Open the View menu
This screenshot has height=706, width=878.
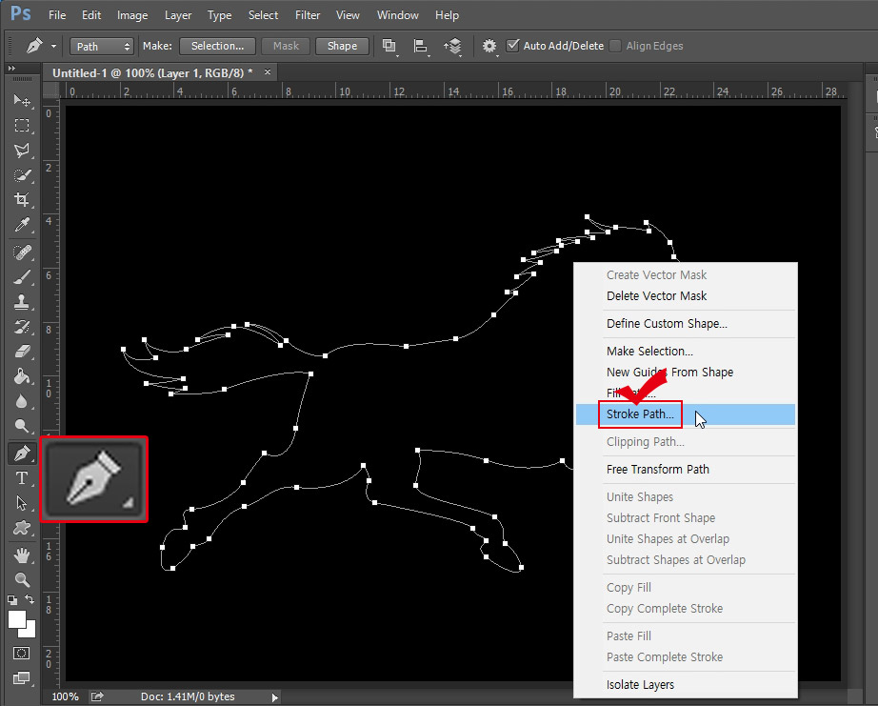point(348,15)
